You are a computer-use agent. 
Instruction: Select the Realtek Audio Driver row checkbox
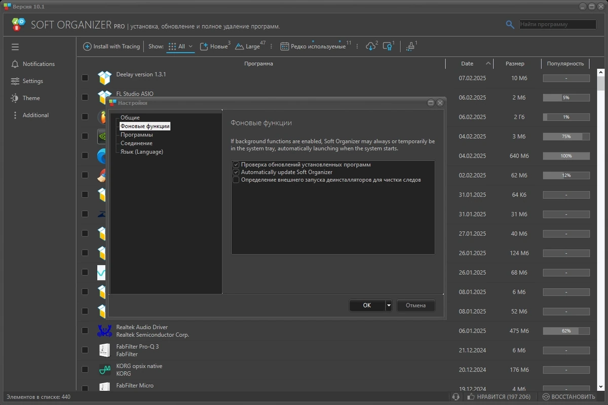(85, 331)
